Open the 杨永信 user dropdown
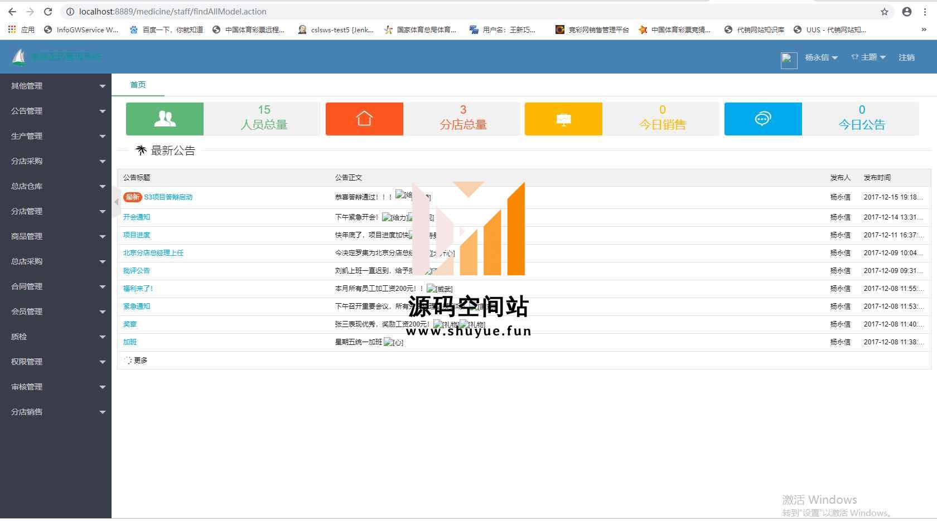 pos(821,57)
